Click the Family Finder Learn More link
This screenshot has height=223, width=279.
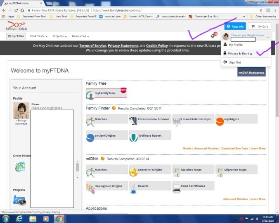(x=258, y=148)
